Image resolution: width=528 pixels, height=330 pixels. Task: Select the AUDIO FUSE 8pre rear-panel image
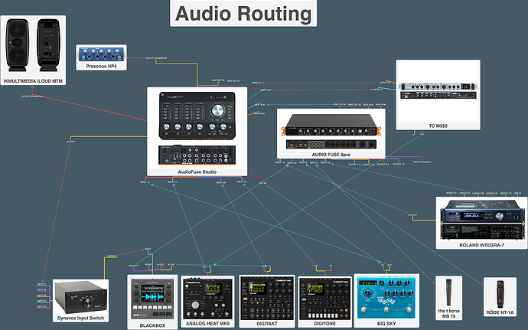[331, 144]
